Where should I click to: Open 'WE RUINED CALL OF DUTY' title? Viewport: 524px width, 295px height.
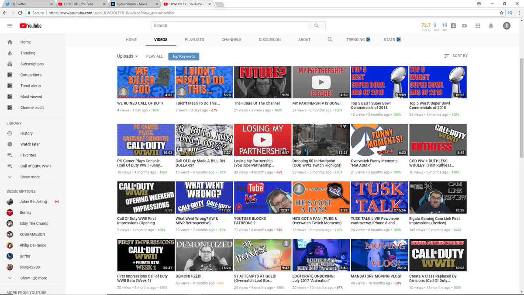point(140,103)
